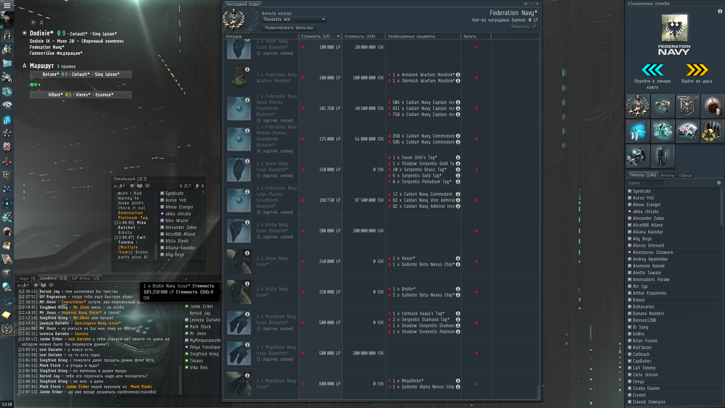Image resolution: width=725 pixels, height=408 pixels.
Task: Switch to Корп [9] chat tab
Action: coord(28,278)
